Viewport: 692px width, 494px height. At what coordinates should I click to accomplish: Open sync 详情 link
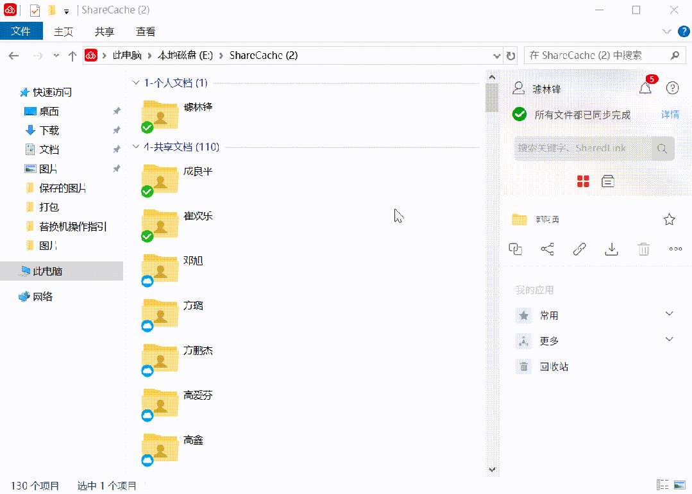[x=670, y=114]
